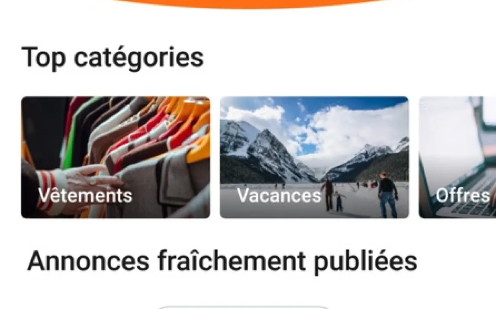Tap the adult and child skating together
Viewport: 496px width, 309px height.
tap(333, 195)
